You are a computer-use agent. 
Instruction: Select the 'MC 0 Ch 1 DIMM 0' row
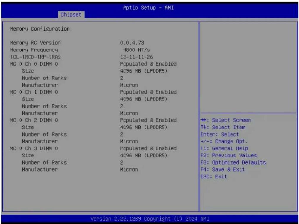pyautogui.click(x=93, y=92)
